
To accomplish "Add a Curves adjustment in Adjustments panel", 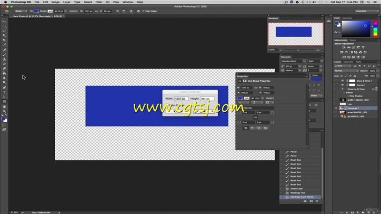I will click(x=353, y=48).
